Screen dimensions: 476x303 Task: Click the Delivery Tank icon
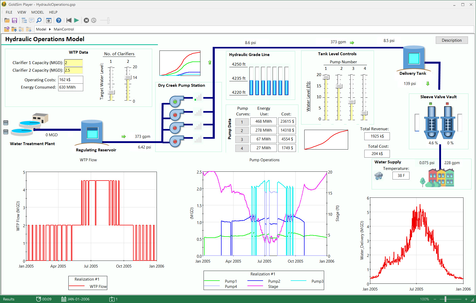[414, 58]
